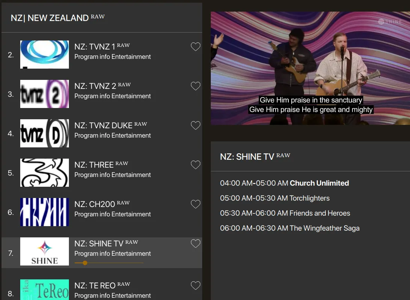
Task: Select channel name NZ: TVNZ 2
Action: tap(103, 85)
